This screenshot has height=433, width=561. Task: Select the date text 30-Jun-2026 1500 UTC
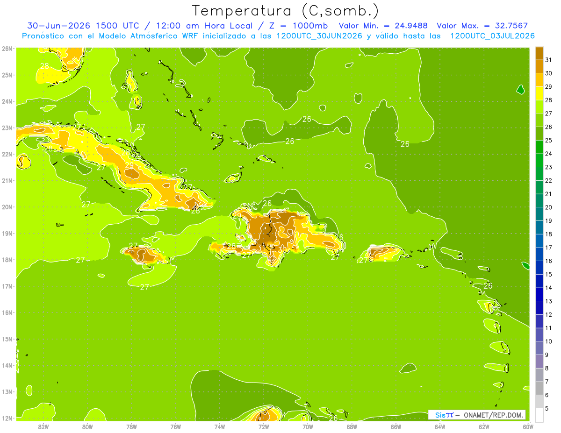84,26
